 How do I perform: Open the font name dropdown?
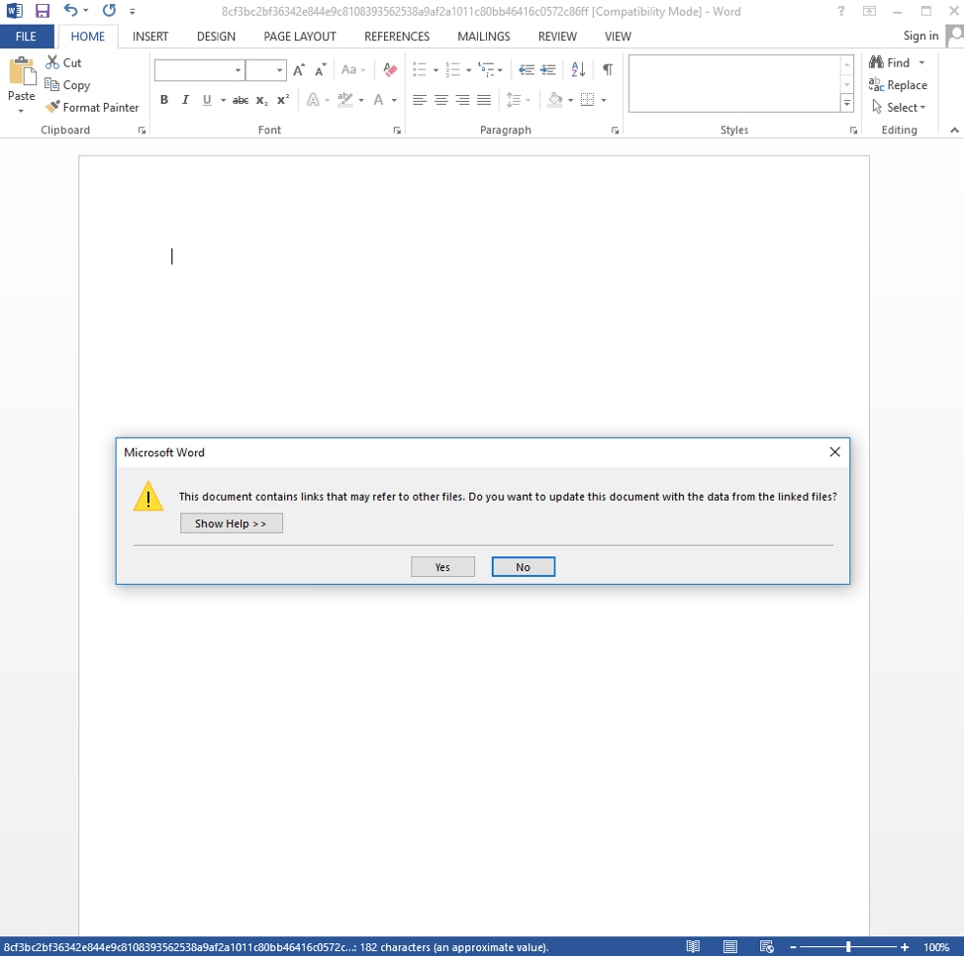coord(238,70)
